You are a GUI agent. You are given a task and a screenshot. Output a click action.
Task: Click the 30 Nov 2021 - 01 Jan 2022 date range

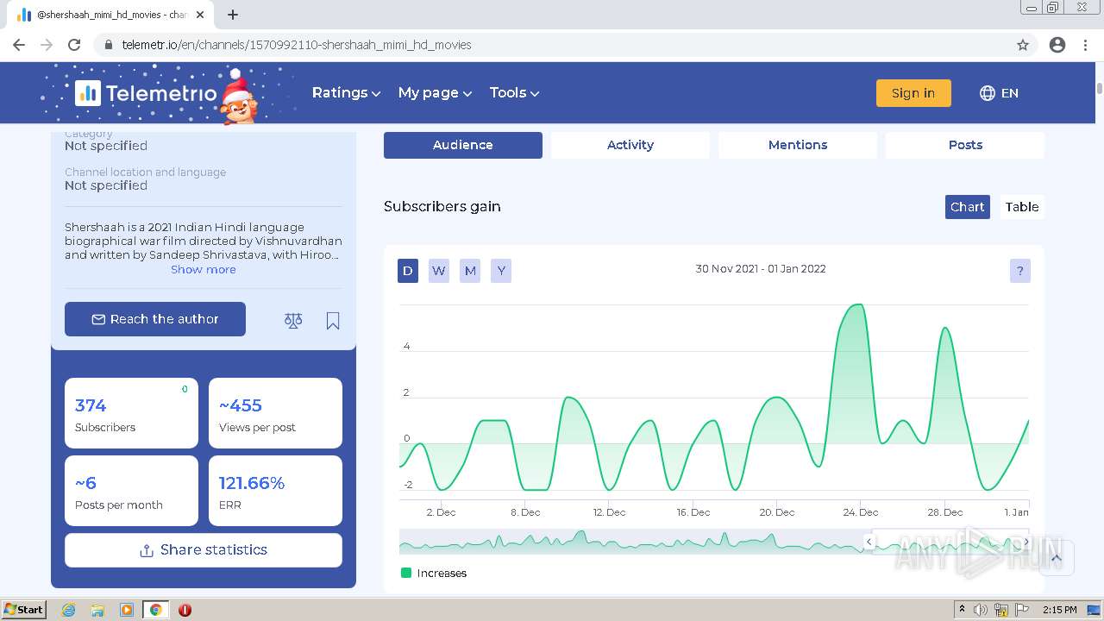click(x=761, y=269)
